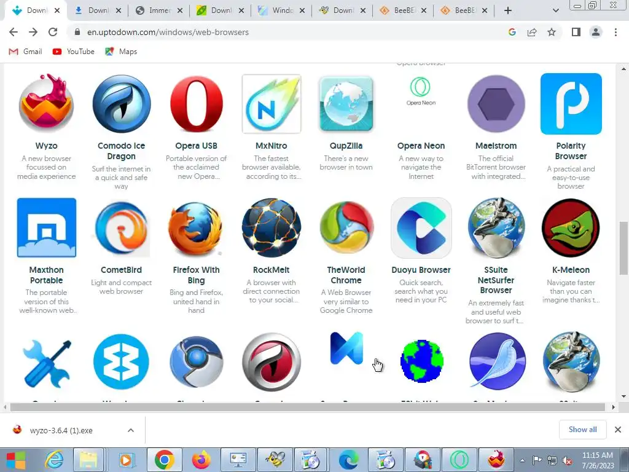The image size is (629, 472).
Task: Bookmark this page with the star icon
Action: 552,32
